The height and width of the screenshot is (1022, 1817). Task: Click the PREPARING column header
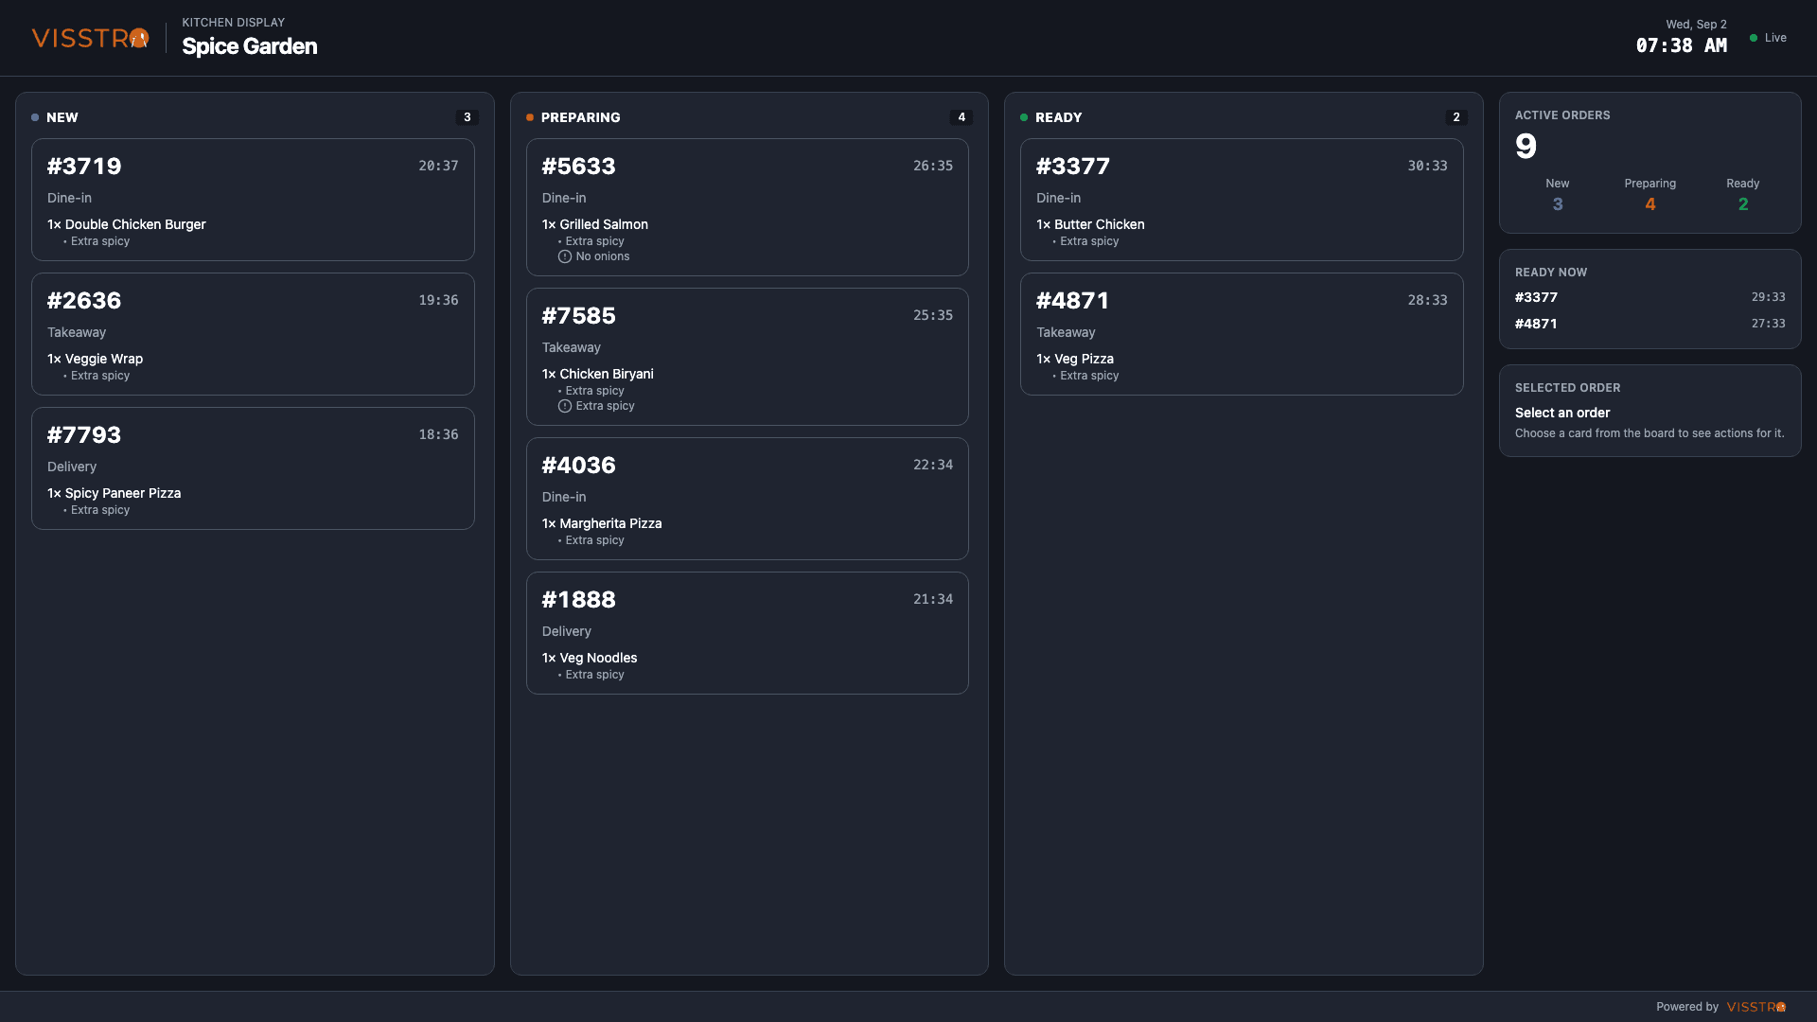580,117
